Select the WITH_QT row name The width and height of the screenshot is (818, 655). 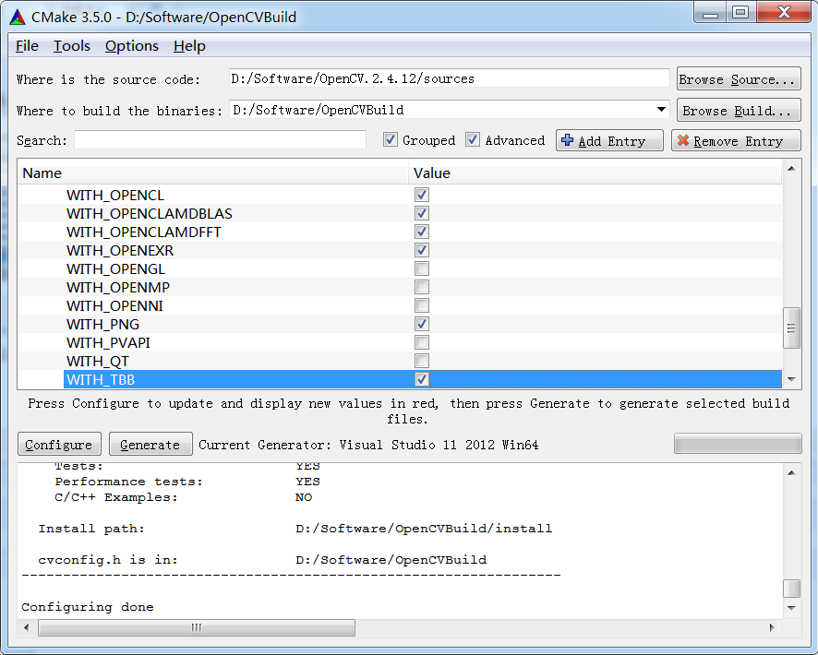click(x=98, y=361)
